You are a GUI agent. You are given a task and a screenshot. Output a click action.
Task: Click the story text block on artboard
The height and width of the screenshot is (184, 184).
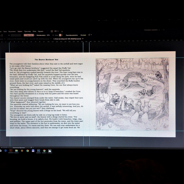(46, 96)
